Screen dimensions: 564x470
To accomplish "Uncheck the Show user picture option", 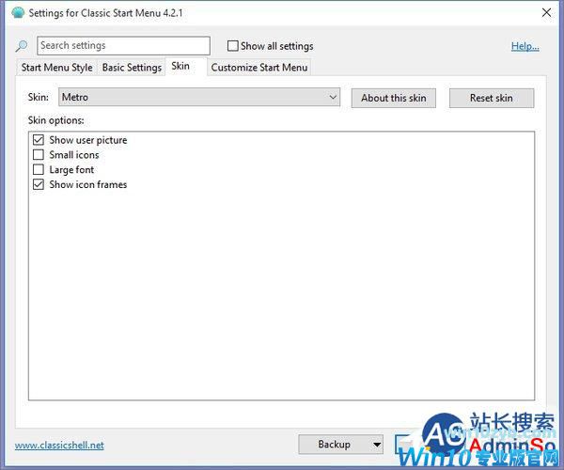I will pyautogui.click(x=39, y=140).
